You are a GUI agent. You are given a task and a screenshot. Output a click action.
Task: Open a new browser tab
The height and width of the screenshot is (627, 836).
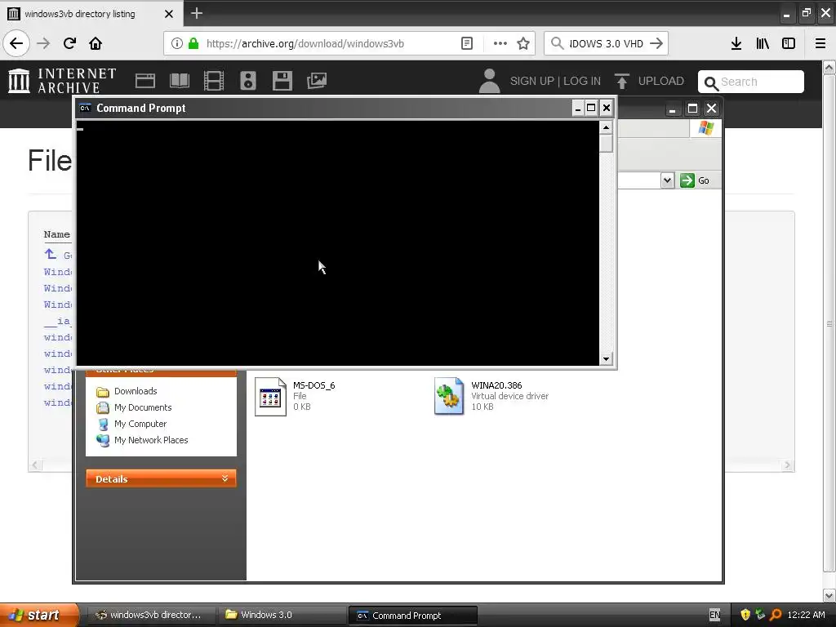point(197,13)
